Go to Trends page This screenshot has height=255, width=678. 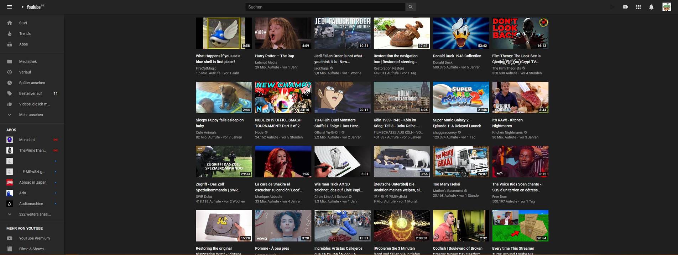coord(32,33)
